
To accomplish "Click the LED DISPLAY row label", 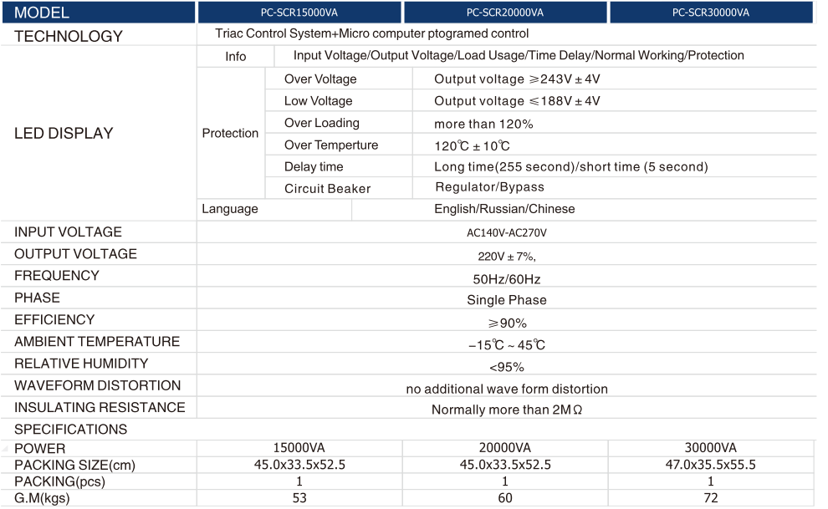I will click(x=64, y=133).
